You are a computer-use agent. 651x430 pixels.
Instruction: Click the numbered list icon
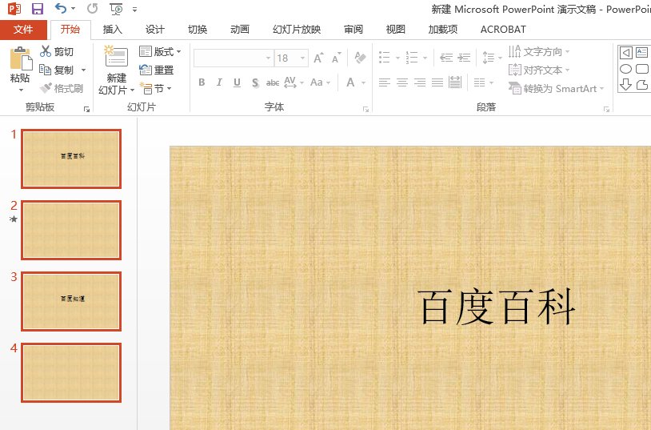(x=411, y=58)
